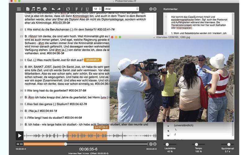Print the transcript using the printer icon
Image resolution: width=248 pixels, height=155 pixels.
45,9
